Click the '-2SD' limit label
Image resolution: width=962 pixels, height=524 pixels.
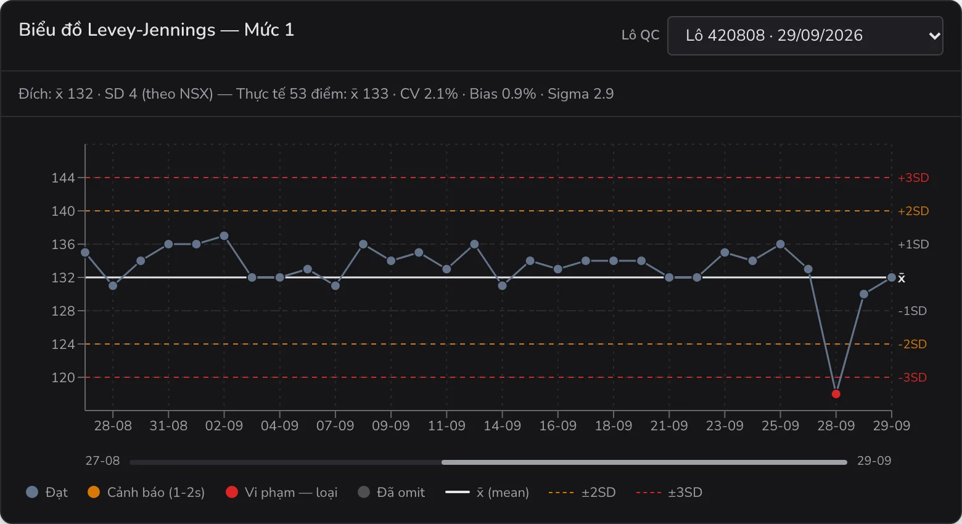click(x=913, y=344)
